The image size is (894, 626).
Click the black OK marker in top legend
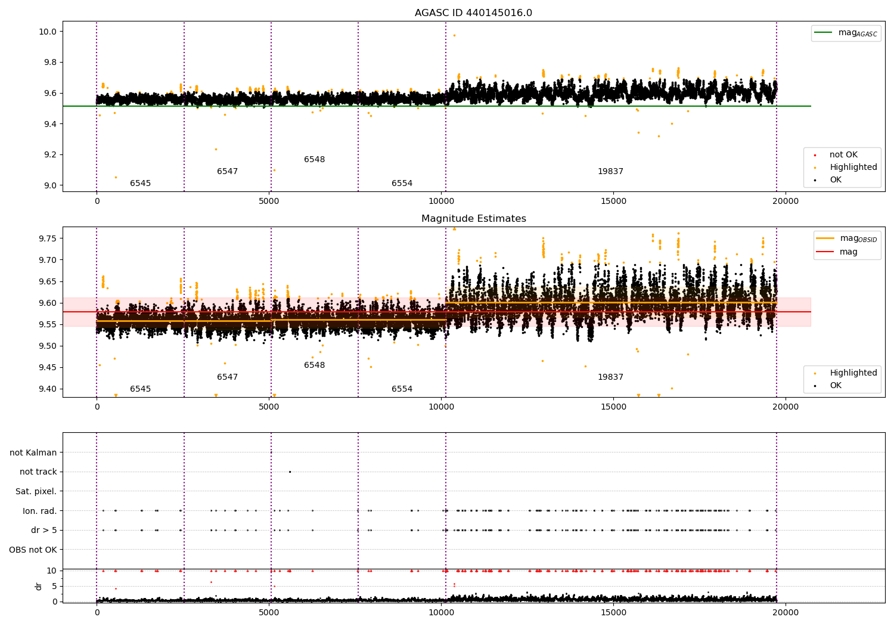click(x=815, y=180)
